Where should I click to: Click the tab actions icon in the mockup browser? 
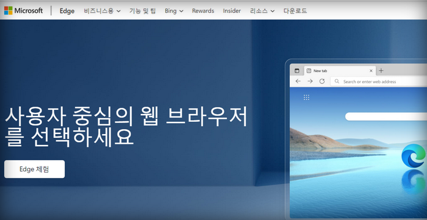point(297,71)
